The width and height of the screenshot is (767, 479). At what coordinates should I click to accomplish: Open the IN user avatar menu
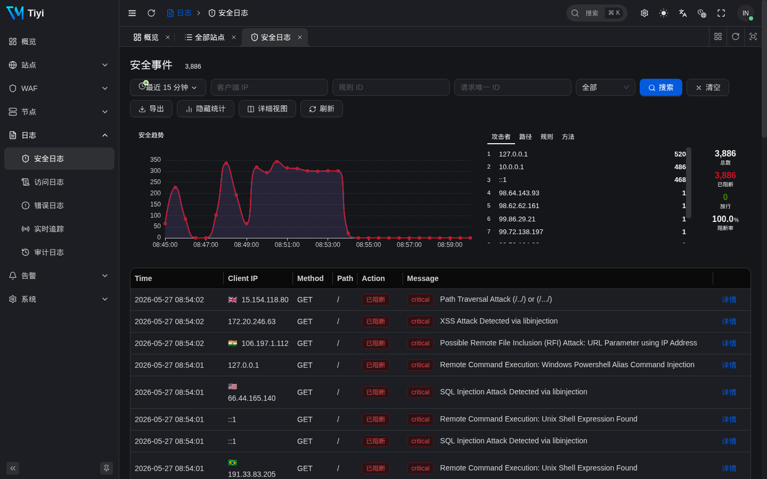click(x=746, y=13)
